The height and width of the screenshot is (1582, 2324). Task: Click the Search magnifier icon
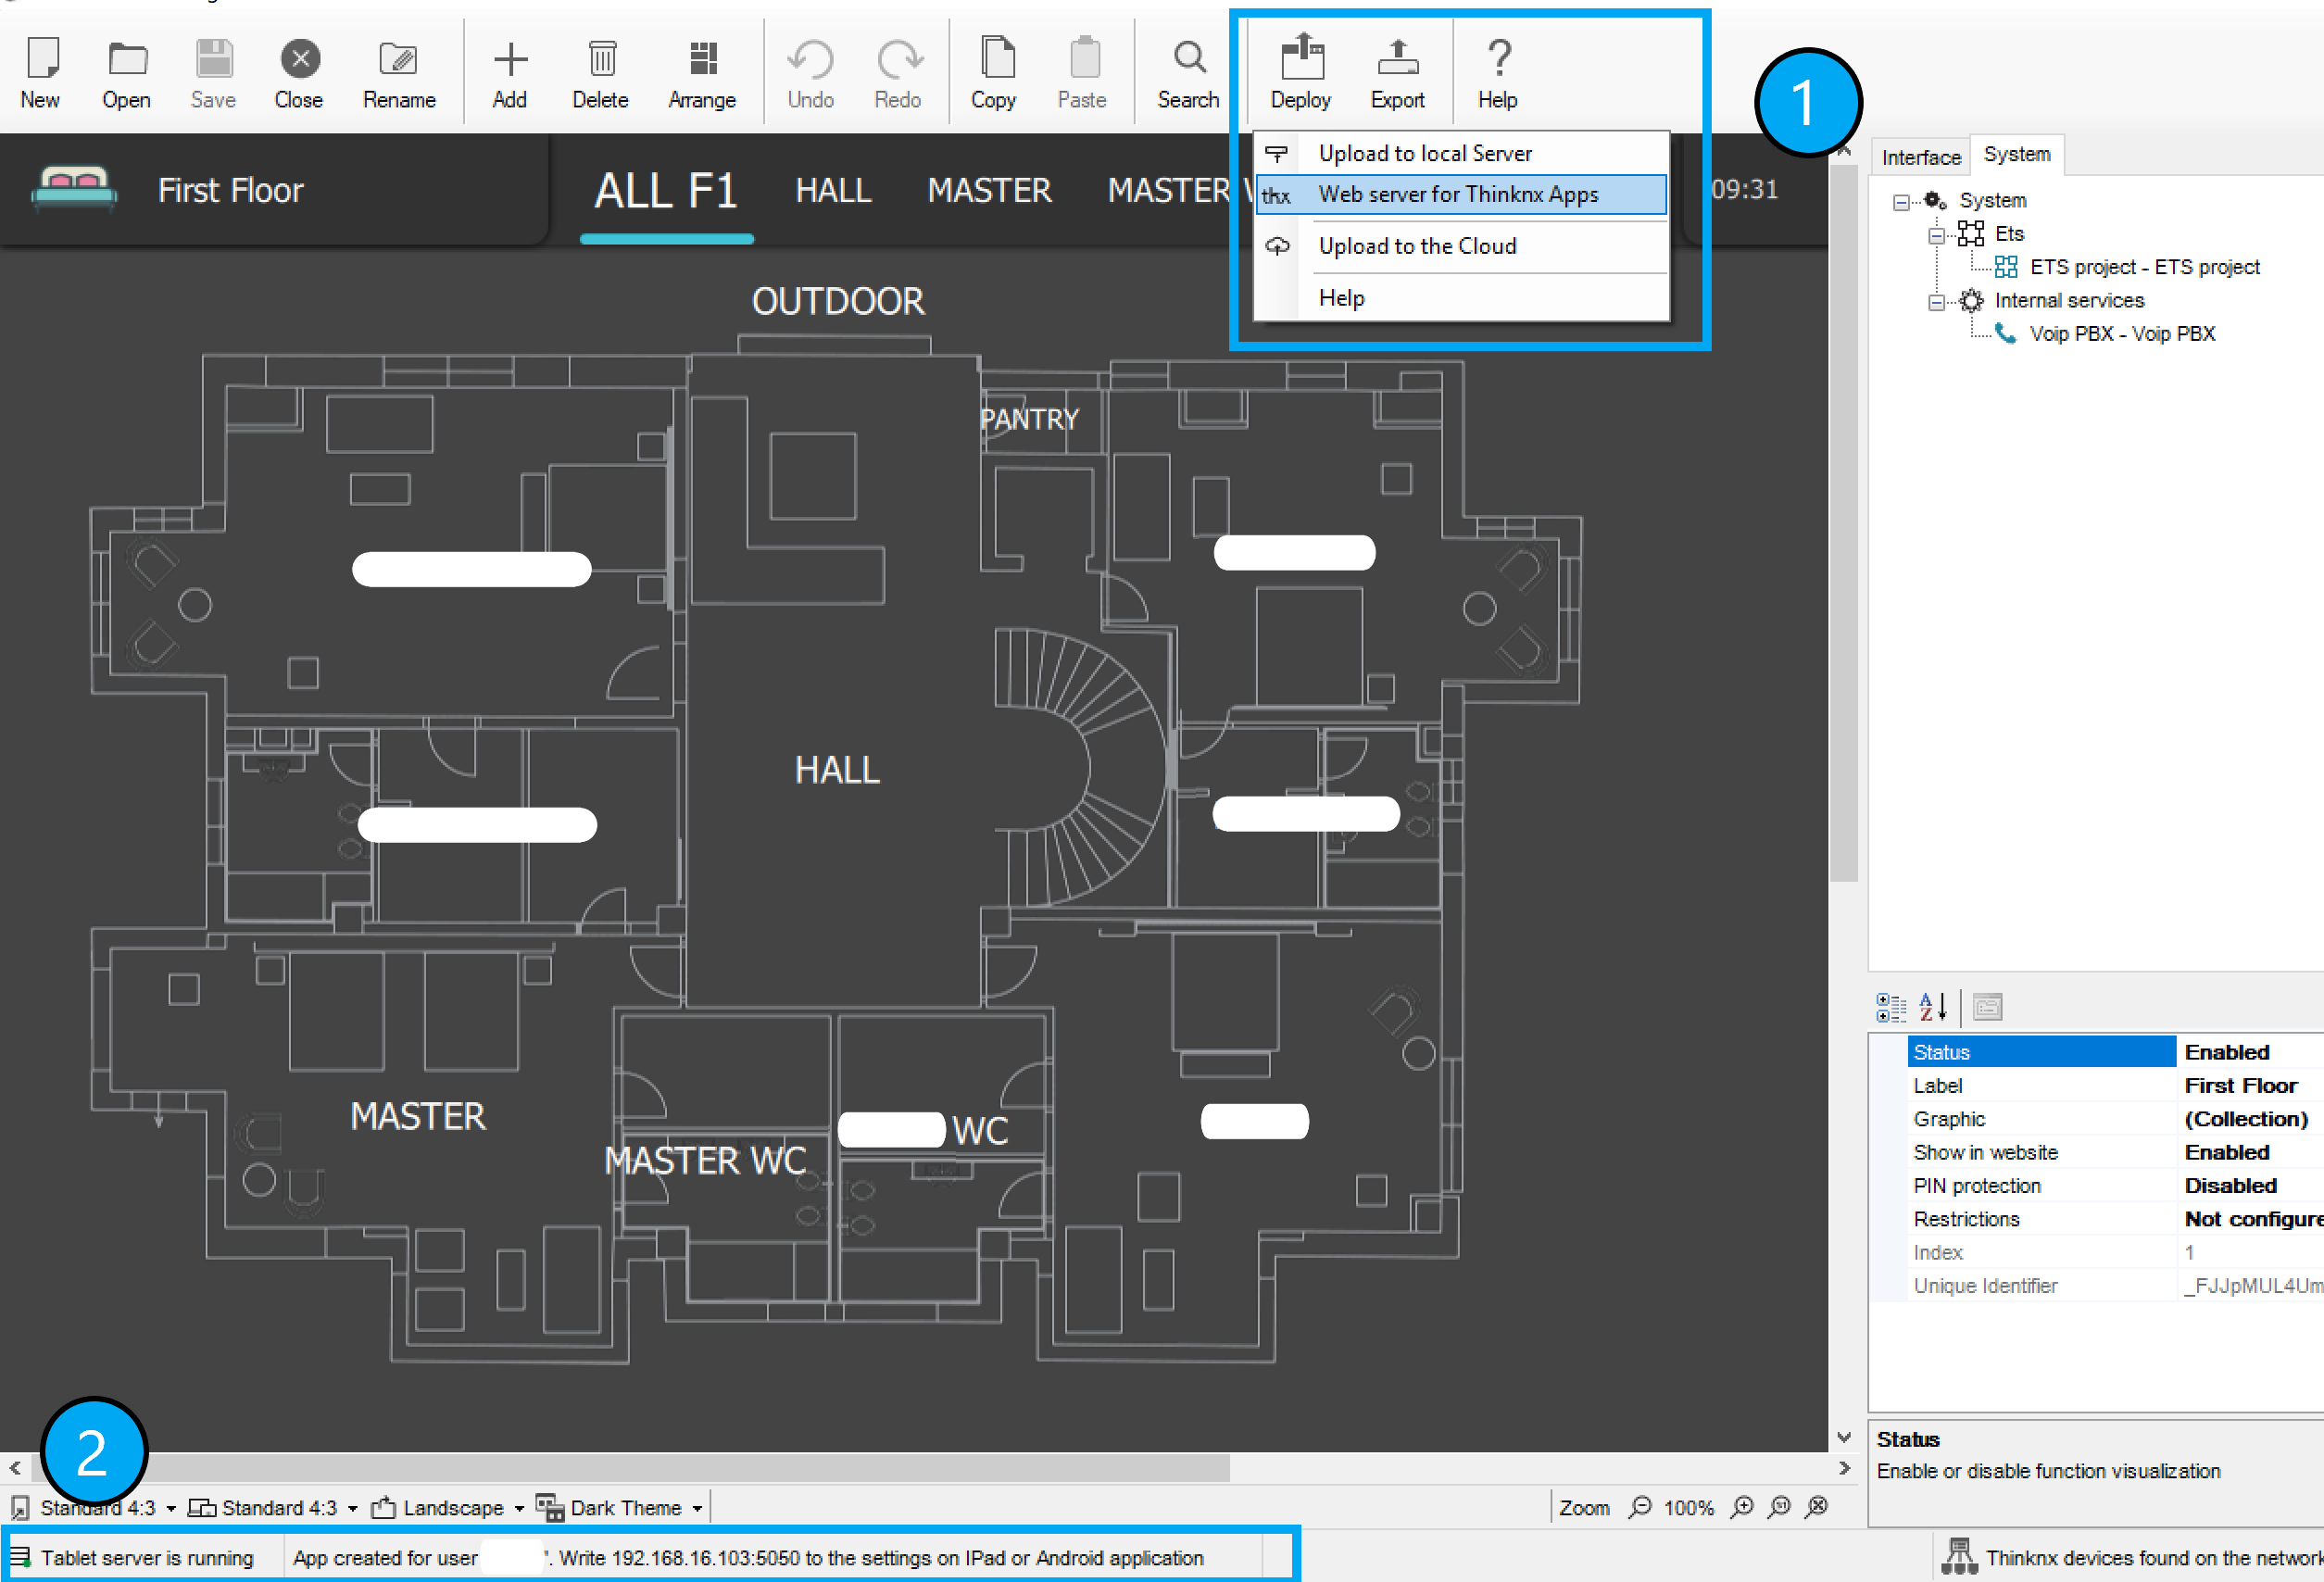(1188, 58)
